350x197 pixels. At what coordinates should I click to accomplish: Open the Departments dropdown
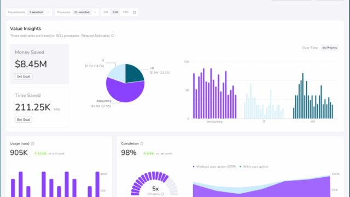click(x=29, y=12)
